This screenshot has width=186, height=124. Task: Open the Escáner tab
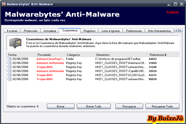click(x=12, y=31)
